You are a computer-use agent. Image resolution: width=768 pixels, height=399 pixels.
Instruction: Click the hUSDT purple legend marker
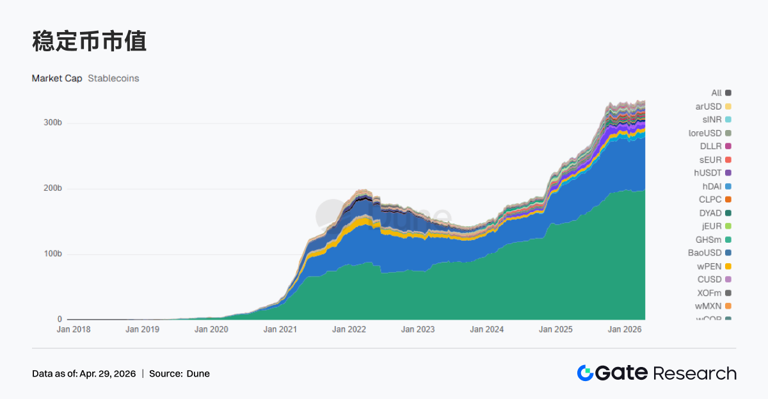click(x=728, y=173)
